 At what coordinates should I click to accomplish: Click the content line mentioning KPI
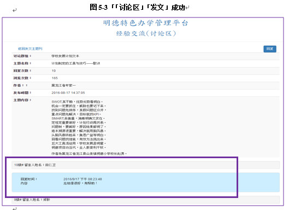[76, 115]
